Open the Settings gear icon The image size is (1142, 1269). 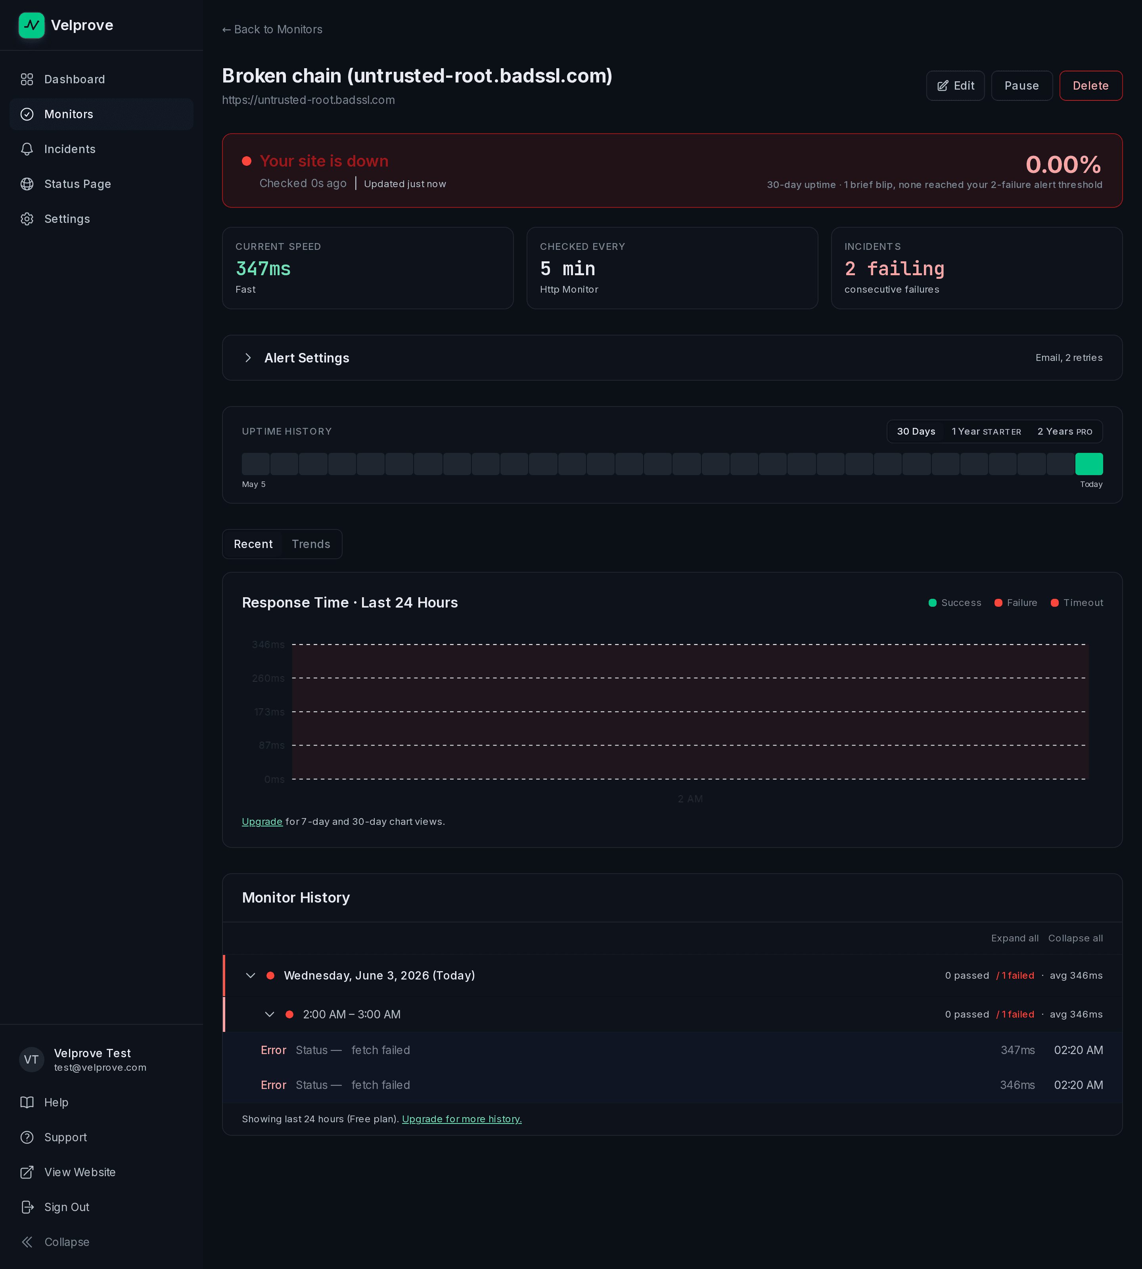pyautogui.click(x=27, y=219)
